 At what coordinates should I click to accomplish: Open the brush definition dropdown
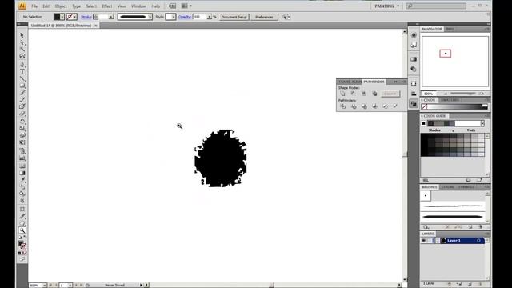pyautogui.click(x=150, y=17)
